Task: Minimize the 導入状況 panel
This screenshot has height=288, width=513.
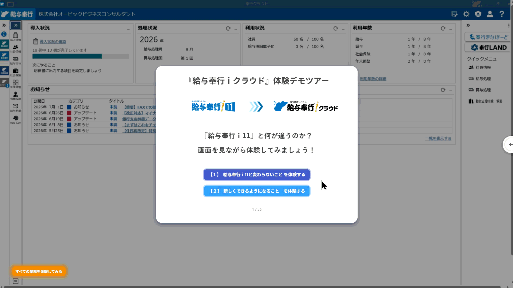Action: (128, 29)
